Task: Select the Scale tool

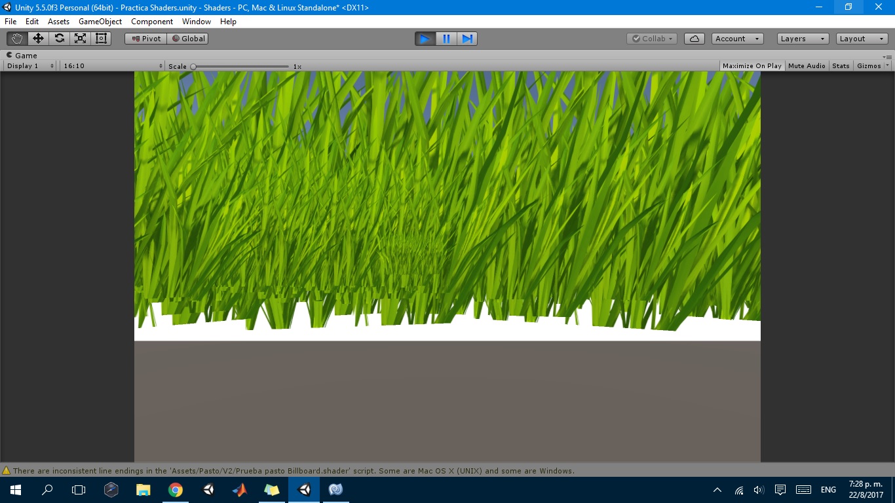Action: pyautogui.click(x=80, y=39)
